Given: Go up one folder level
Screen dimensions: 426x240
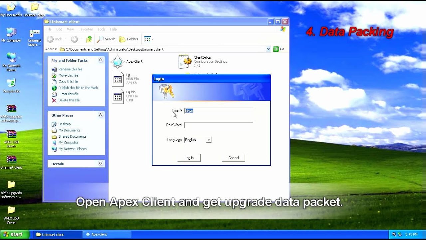Looking at the screenshot, I should [89, 39].
